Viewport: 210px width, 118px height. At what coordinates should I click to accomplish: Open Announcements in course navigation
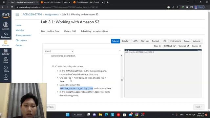click(x=23, y=35)
